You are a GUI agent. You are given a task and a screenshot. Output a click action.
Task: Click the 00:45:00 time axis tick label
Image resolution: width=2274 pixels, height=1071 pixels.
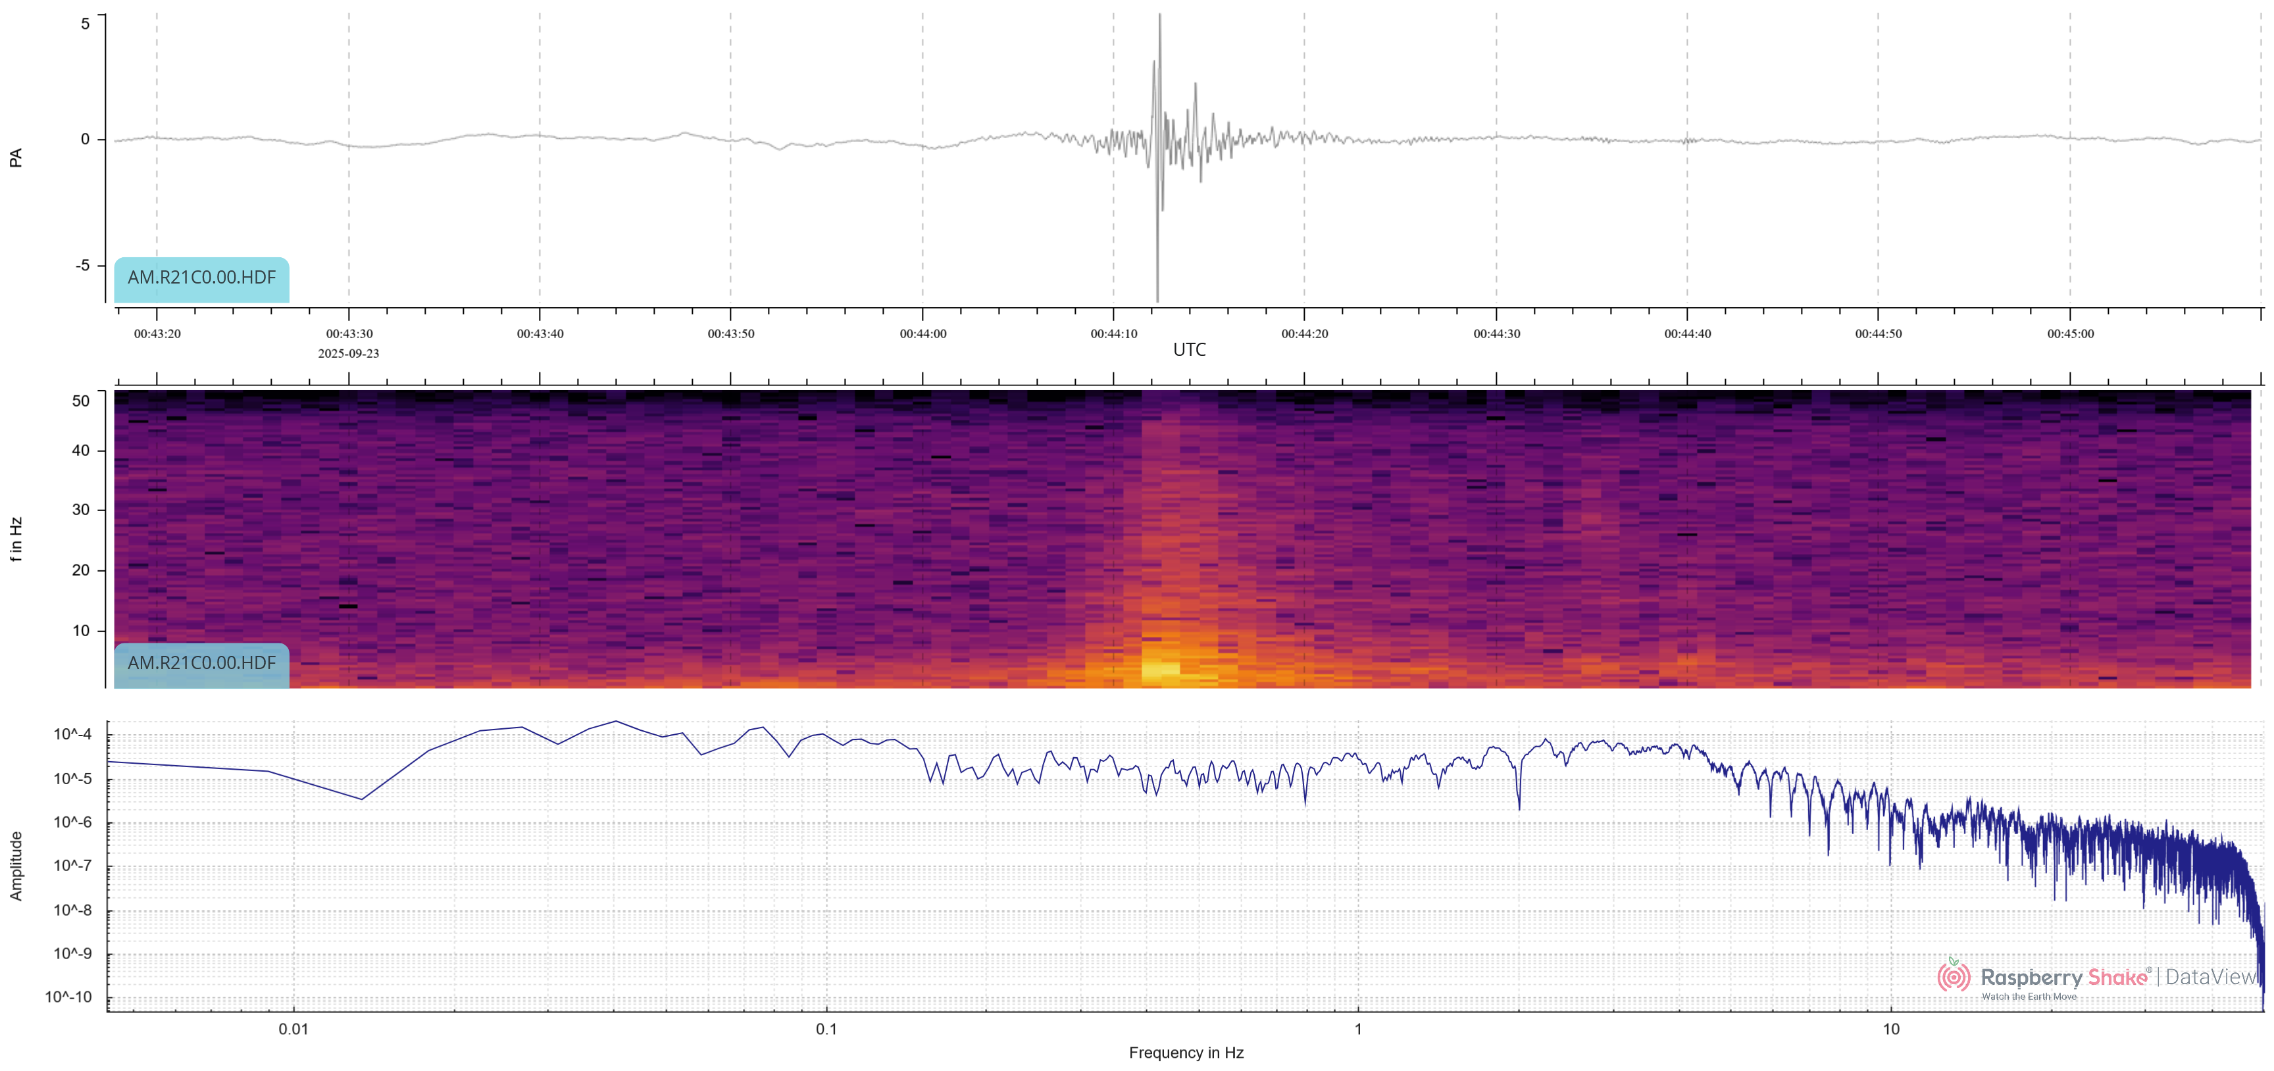click(x=2070, y=334)
